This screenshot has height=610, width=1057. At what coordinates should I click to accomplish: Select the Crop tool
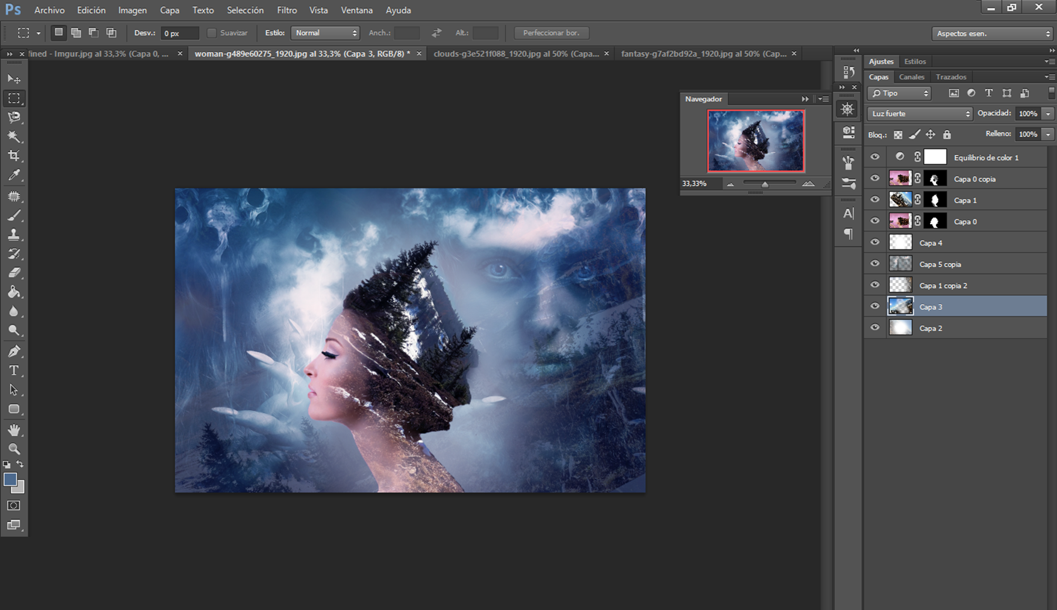pyautogui.click(x=14, y=156)
